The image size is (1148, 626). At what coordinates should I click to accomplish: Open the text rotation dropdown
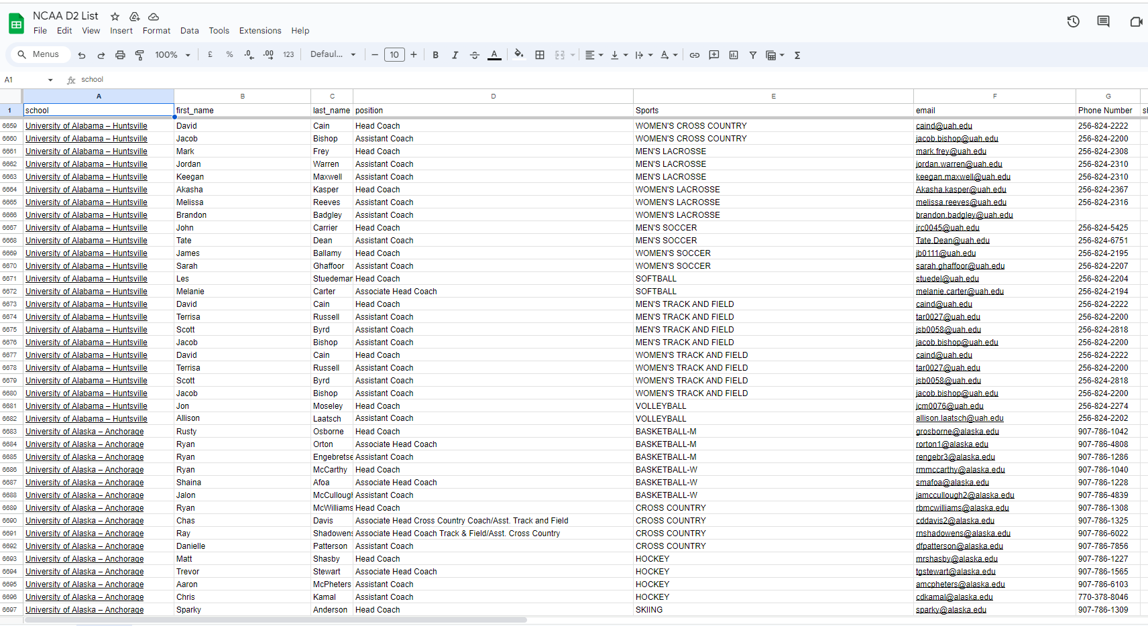[x=669, y=55]
